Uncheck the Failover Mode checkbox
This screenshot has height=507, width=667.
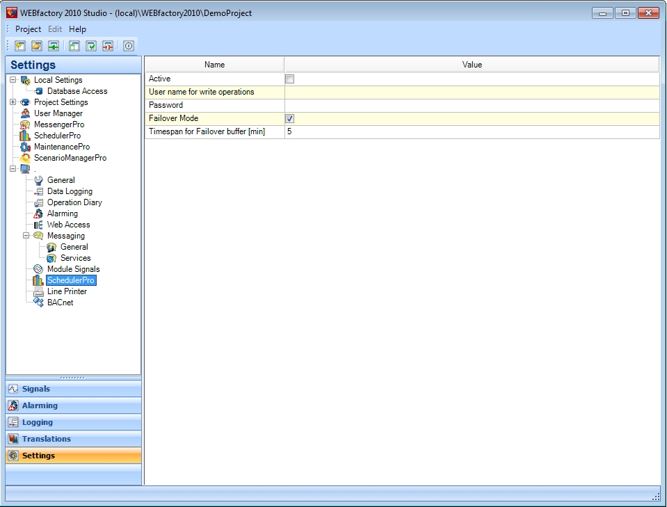click(290, 119)
